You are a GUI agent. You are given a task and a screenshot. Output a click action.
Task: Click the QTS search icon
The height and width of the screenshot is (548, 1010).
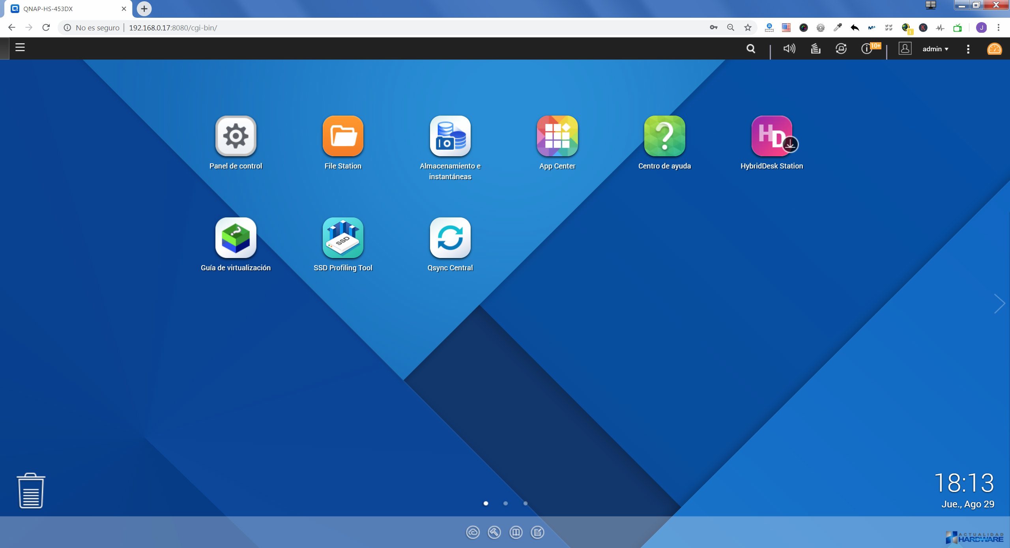pos(751,49)
